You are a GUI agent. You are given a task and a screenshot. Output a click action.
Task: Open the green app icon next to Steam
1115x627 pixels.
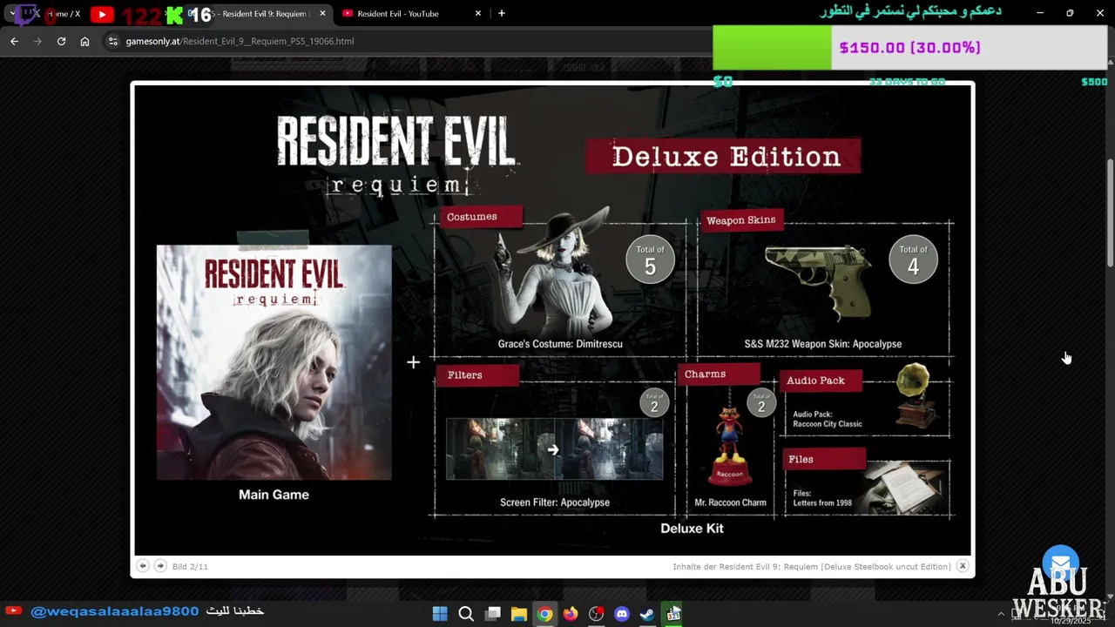point(673,614)
